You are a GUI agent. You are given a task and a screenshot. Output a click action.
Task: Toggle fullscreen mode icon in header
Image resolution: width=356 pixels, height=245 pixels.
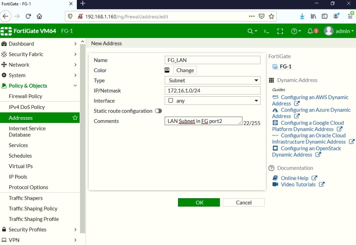tap(279, 31)
